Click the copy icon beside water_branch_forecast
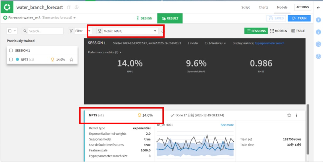The height and width of the screenshot is (162, 323). pos(69,8)
